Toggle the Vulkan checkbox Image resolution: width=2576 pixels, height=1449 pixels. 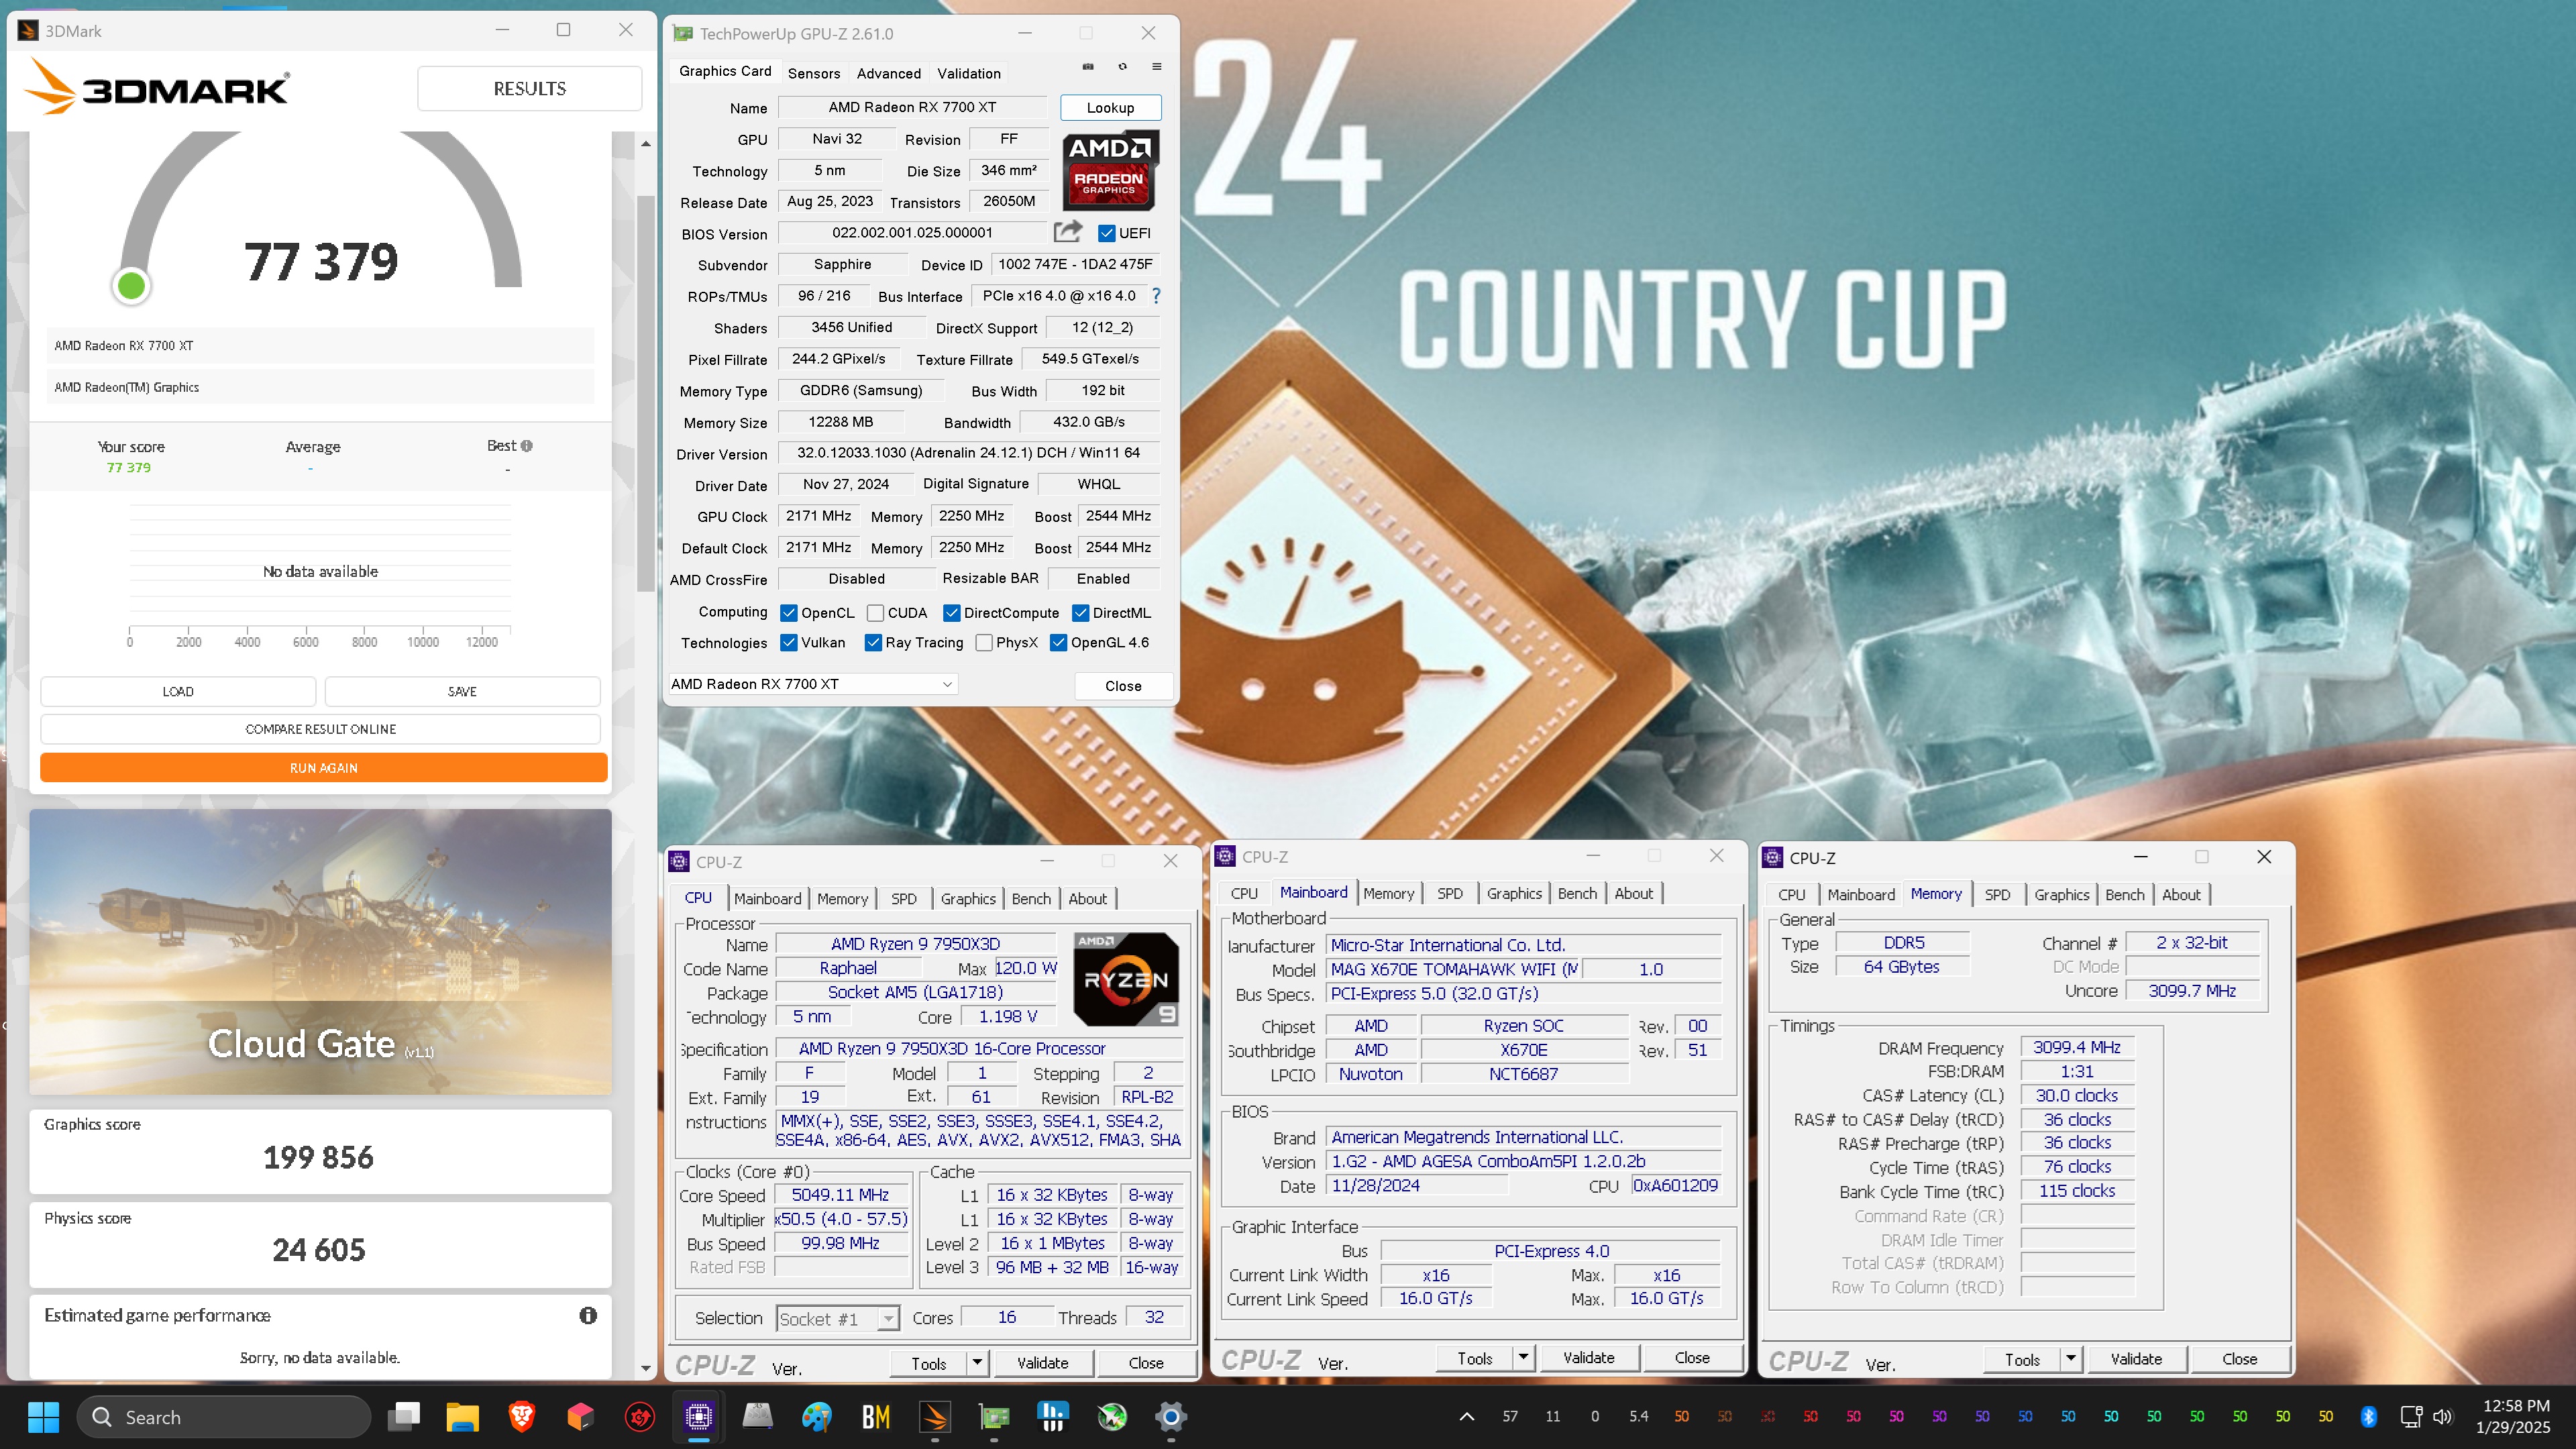point(789,643)
